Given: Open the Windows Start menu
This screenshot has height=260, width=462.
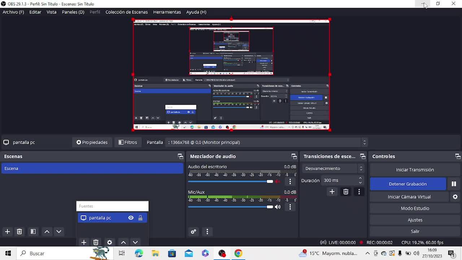Looking at the screenshot, I should coord(8,253).
